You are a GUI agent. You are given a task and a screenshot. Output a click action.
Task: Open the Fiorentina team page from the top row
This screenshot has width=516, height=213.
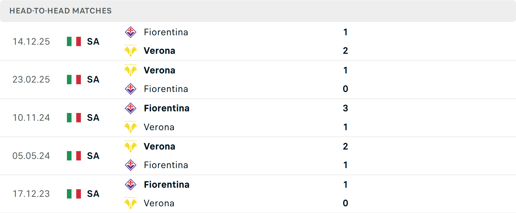coord(166,32)
